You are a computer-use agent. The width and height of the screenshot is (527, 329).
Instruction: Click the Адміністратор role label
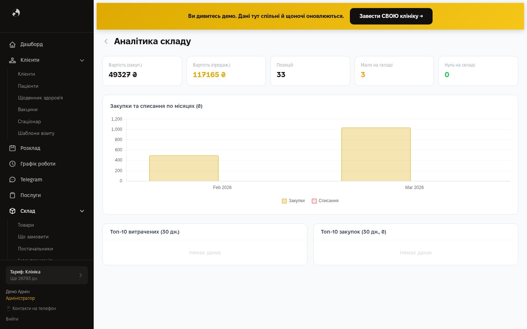click(x=20, y=298)
